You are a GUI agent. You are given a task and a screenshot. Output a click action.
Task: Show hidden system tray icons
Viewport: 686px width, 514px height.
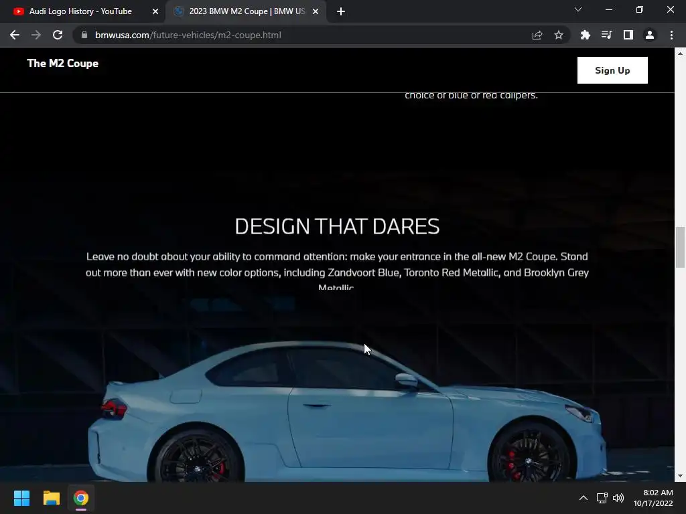(x=584, y=498)
